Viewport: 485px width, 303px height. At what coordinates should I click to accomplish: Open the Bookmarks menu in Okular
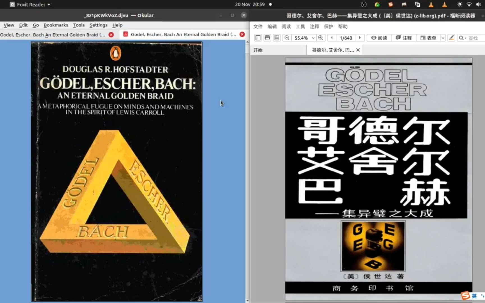(x=56, y=25)
